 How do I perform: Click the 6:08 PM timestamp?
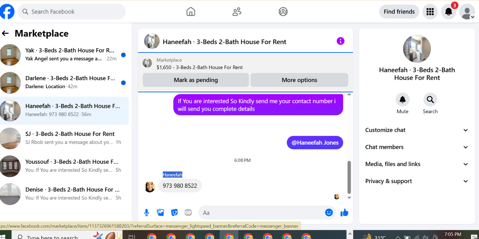pyautogui.click(x=242, y=160)
